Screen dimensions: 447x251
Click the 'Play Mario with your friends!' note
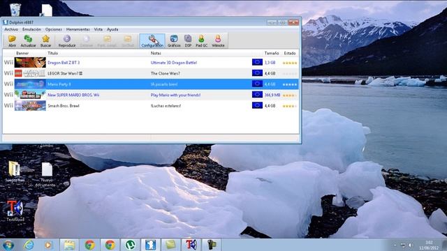(x=175, y=95)
